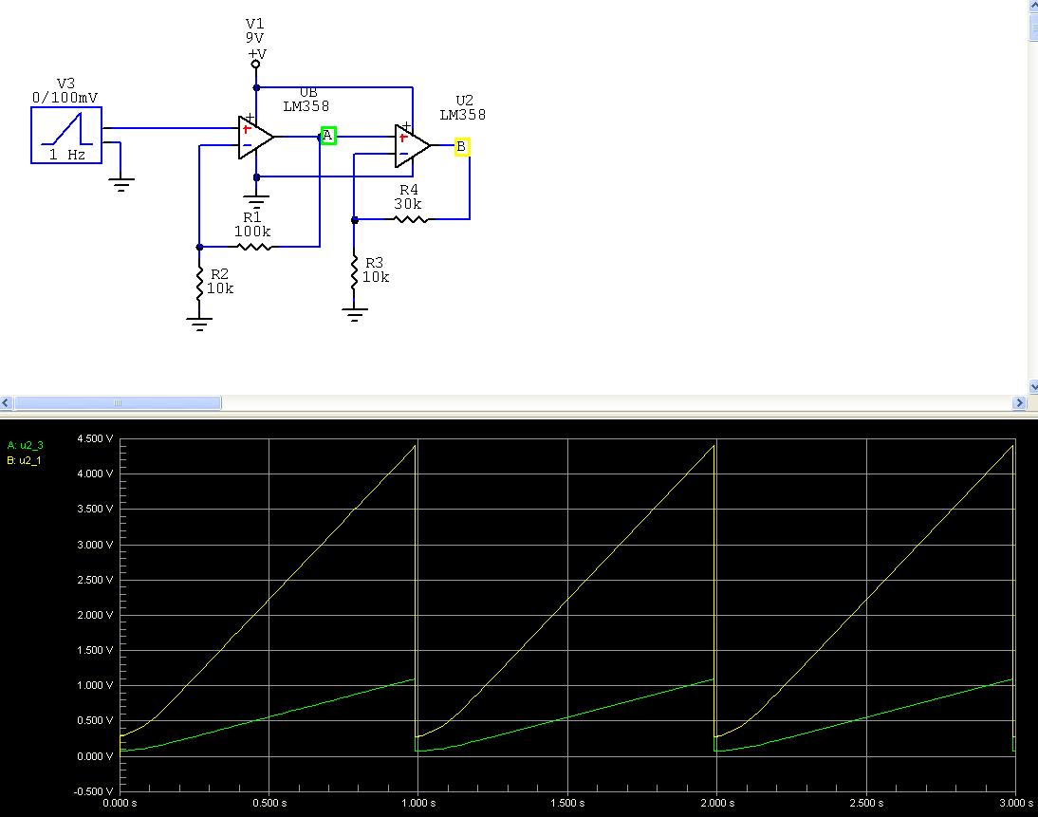Screen dimensions: 1038x817
Task: Click the "3.500 V" y-axis label
Action: pyautogui.click(x=95, y=509)
